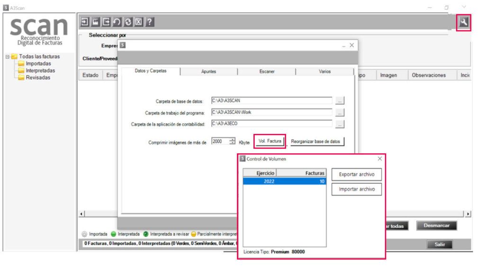This screenshot has width=485, height=267.
Task: Click the horizontal scrollbar left arrow
Action: [x=81, y=214]
